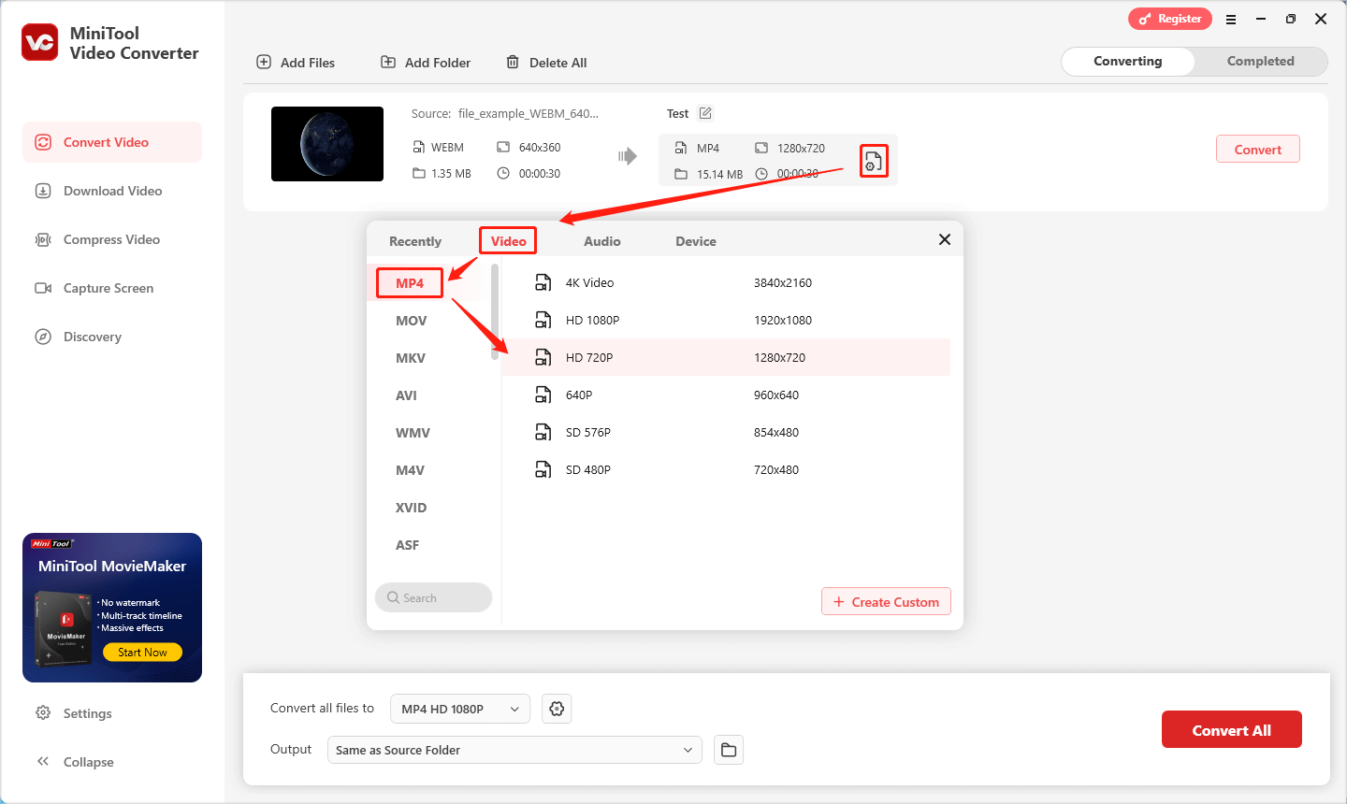Close the format selection popup
Screen dimensions: 1347x804
(945, 239)
